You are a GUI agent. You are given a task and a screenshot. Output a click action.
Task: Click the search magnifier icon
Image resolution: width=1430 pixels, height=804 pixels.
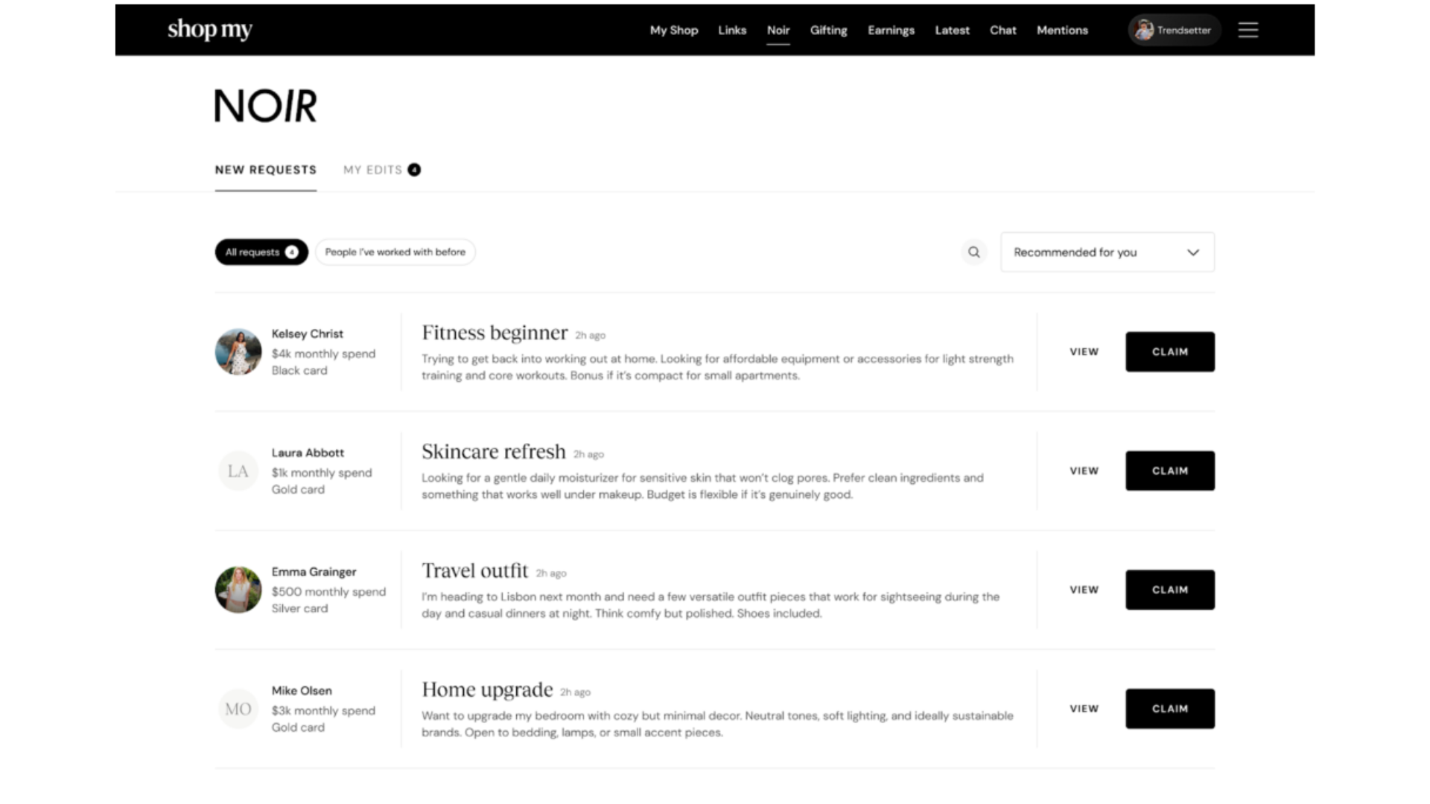point(973,252)
